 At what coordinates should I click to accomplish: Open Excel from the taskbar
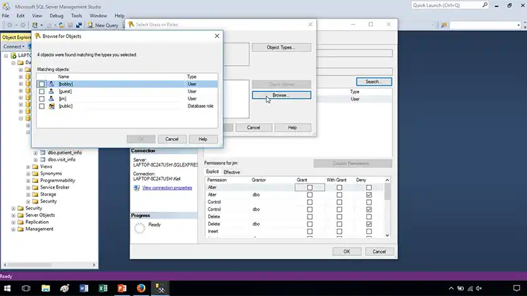[103, 288]
